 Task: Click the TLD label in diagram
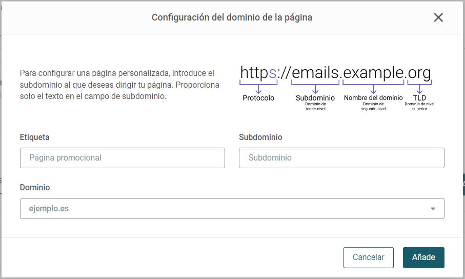(x=419, y=97)
